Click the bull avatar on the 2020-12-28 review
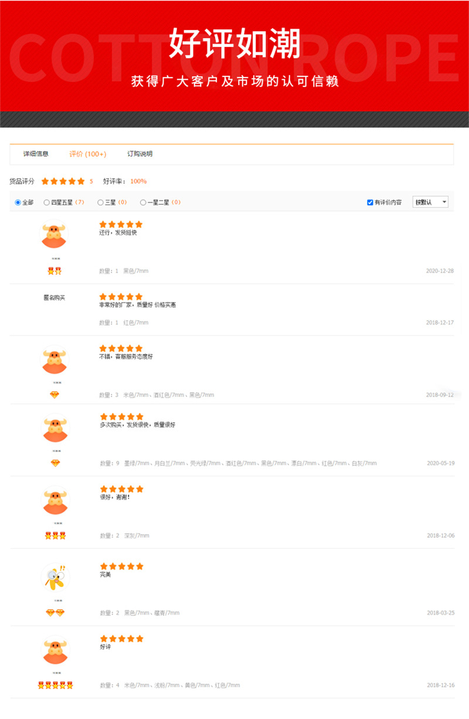 coord(55,235)
